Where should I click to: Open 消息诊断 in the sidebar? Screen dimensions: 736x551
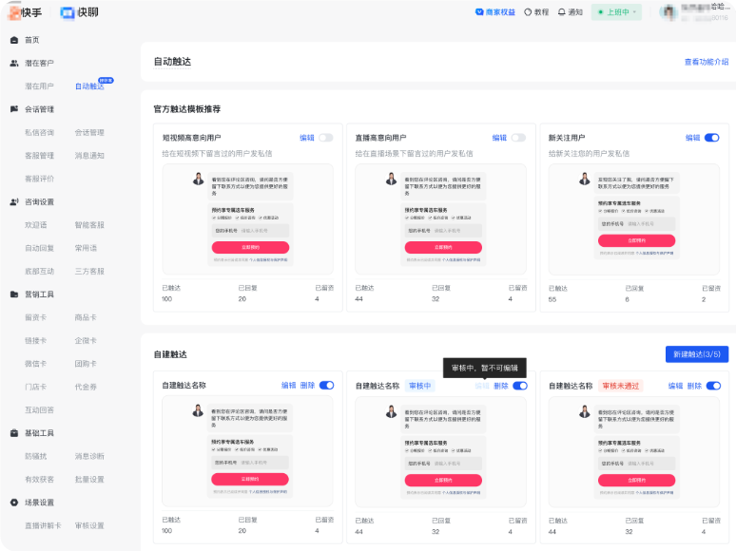pos(89,456)
